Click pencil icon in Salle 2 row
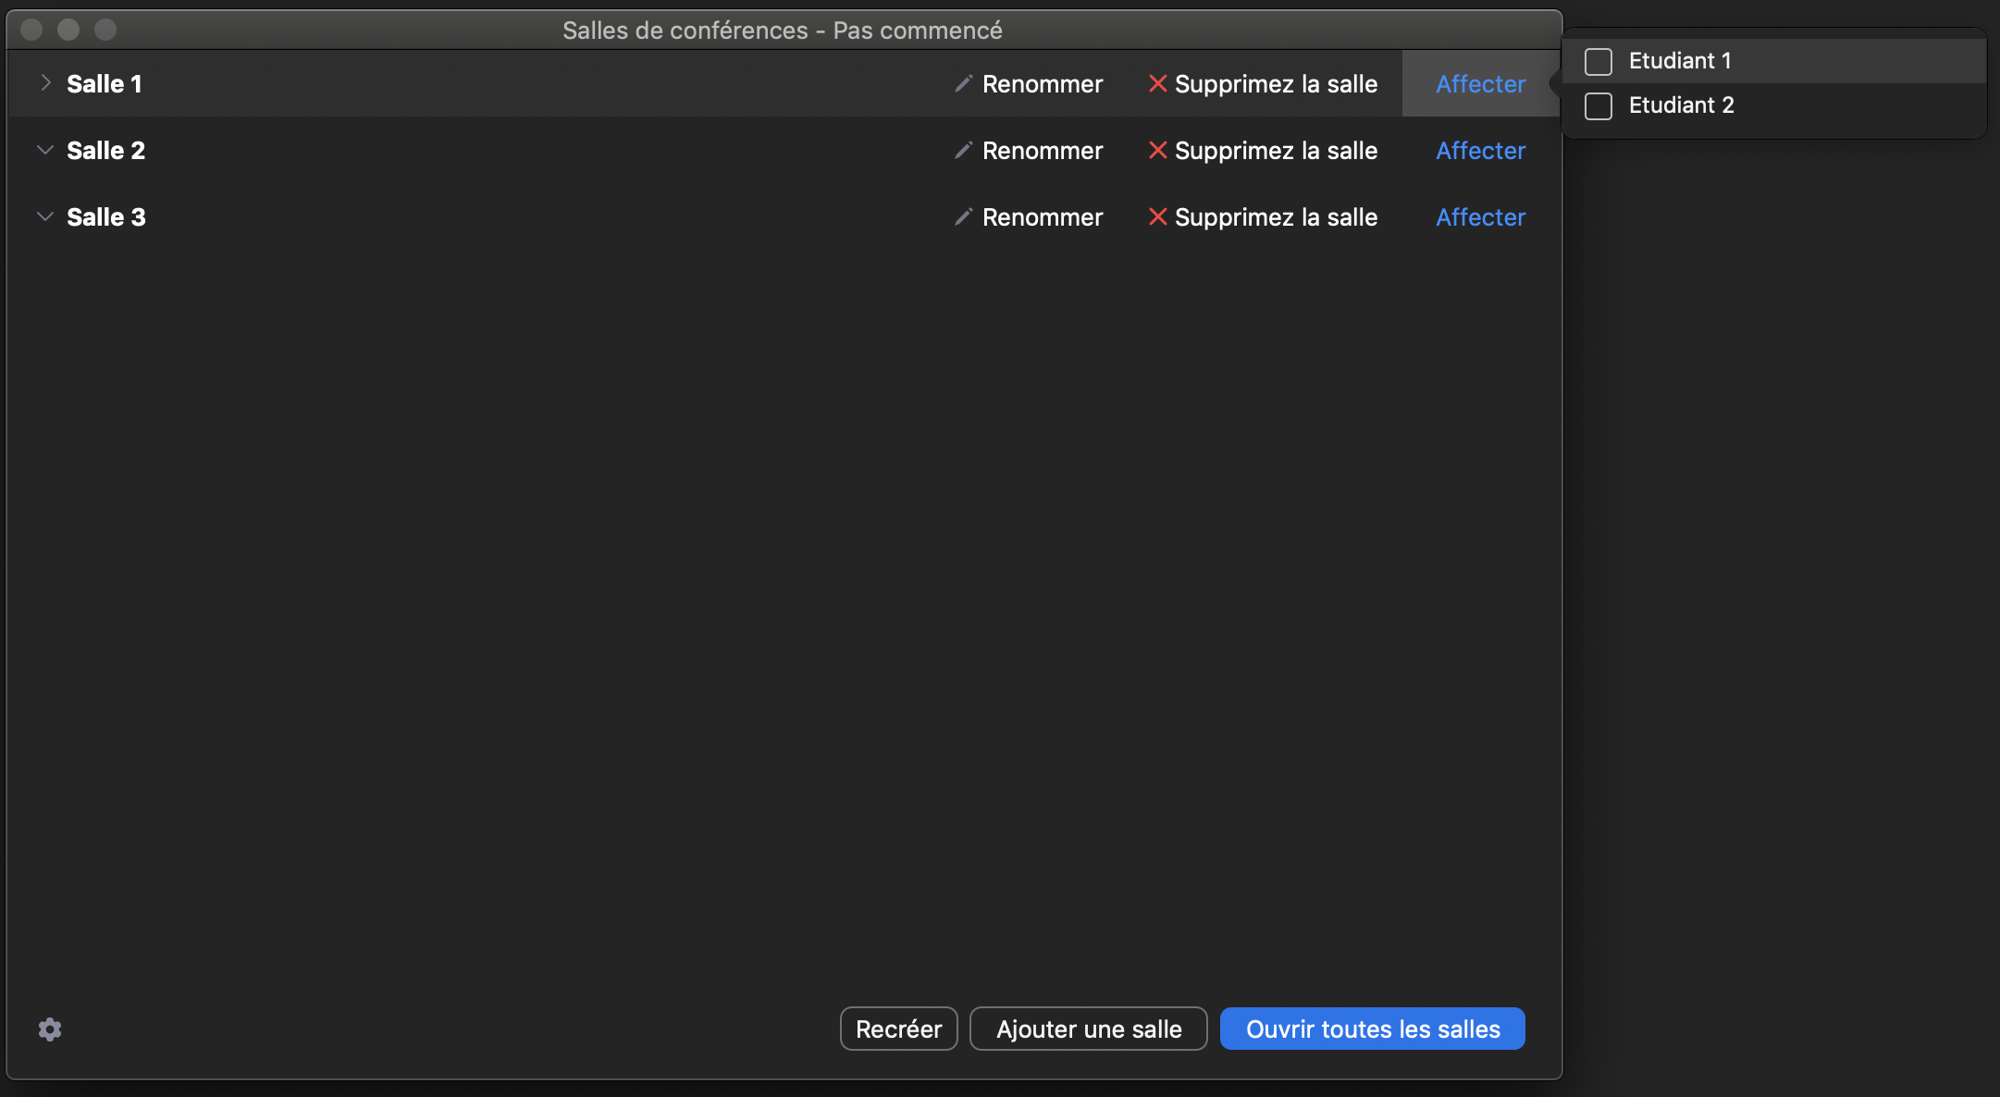2000x1097 pixels. click(x=963, y=150)
